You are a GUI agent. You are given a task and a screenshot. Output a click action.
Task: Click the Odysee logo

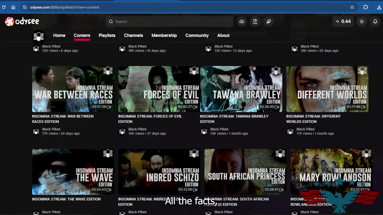click(22, 21)
